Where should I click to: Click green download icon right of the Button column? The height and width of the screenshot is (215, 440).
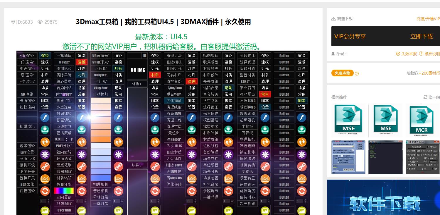302,130
